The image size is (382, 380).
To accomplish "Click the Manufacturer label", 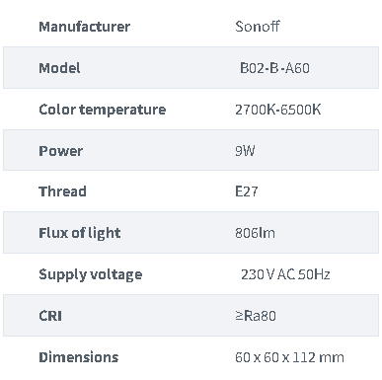I will [x=85, y=27].
